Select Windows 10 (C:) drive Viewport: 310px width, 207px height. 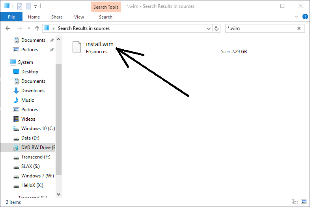[x=38, y=129]
